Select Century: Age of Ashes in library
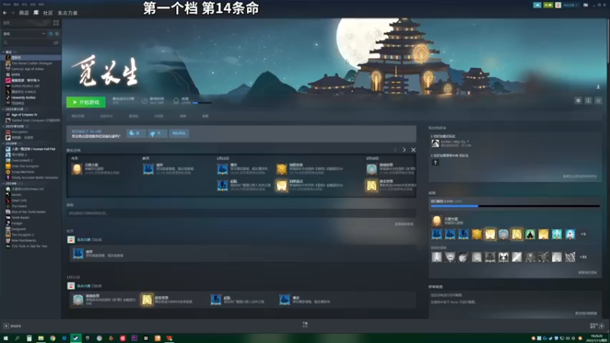The image size is (610, 343). tap(27, 69)
